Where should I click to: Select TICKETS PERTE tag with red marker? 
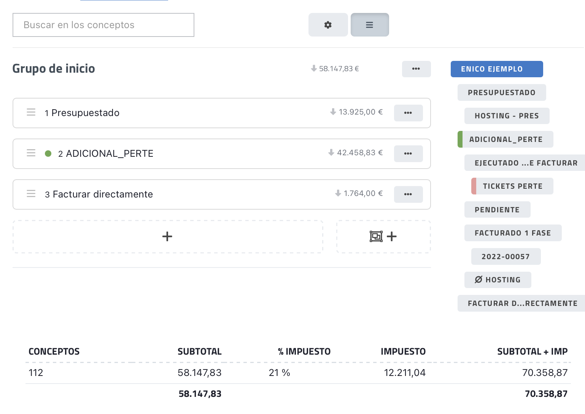pos(512,186)
